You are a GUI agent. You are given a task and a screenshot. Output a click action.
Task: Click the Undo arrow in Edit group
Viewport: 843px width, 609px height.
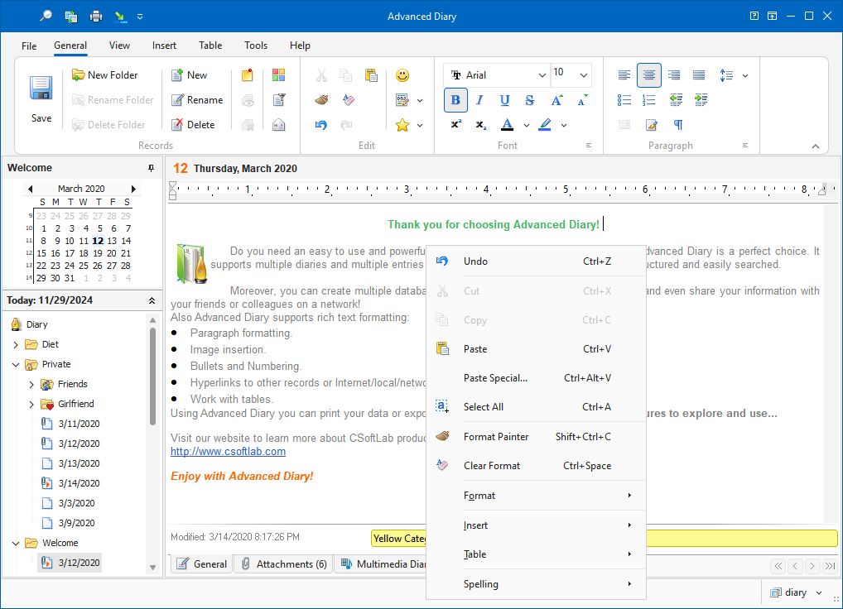pos(321,125)
